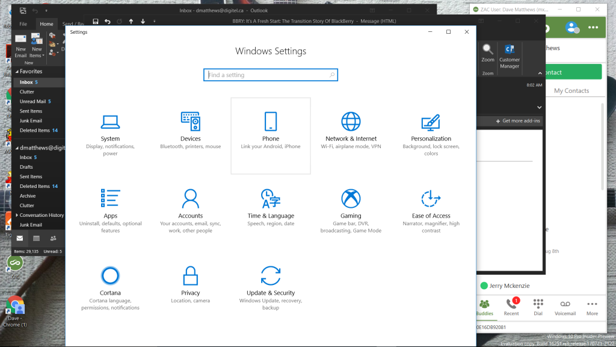The width and height of the screenshot is (616, 347).
Task: Open the ZAC desktop shortcut
Action: click(15, 267)
